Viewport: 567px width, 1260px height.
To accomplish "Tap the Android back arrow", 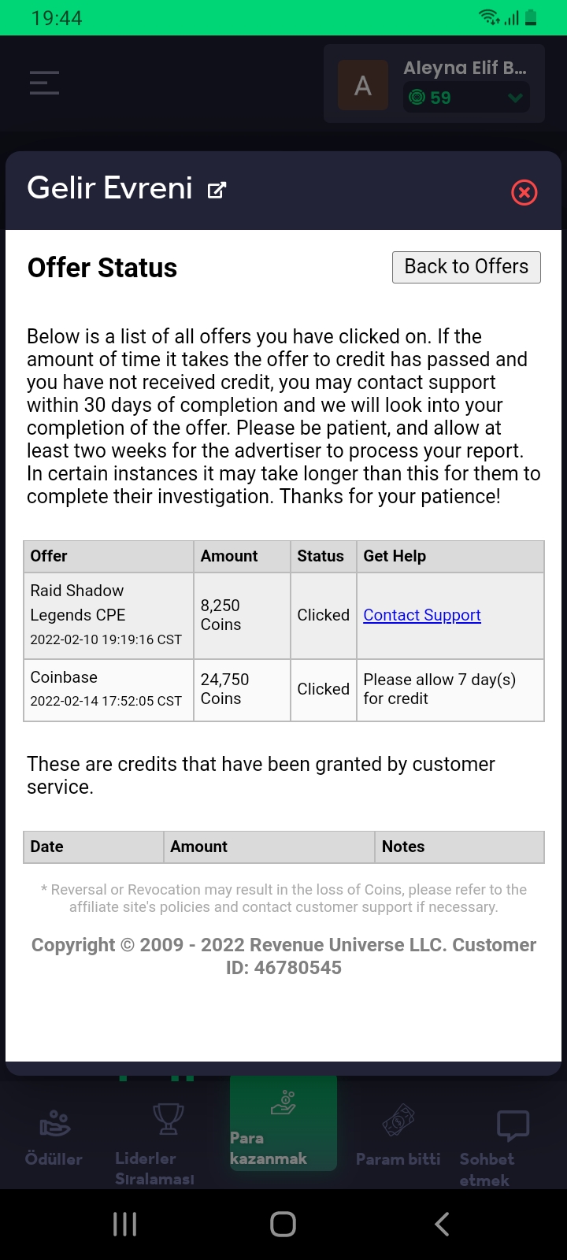I will pyautogui.click(x=443, y=1224).
